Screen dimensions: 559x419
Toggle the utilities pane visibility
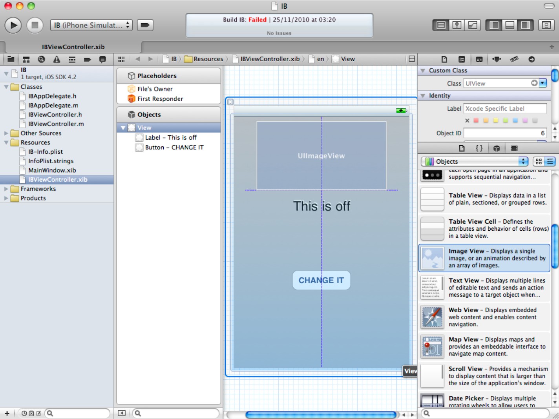tap(526, 25)
